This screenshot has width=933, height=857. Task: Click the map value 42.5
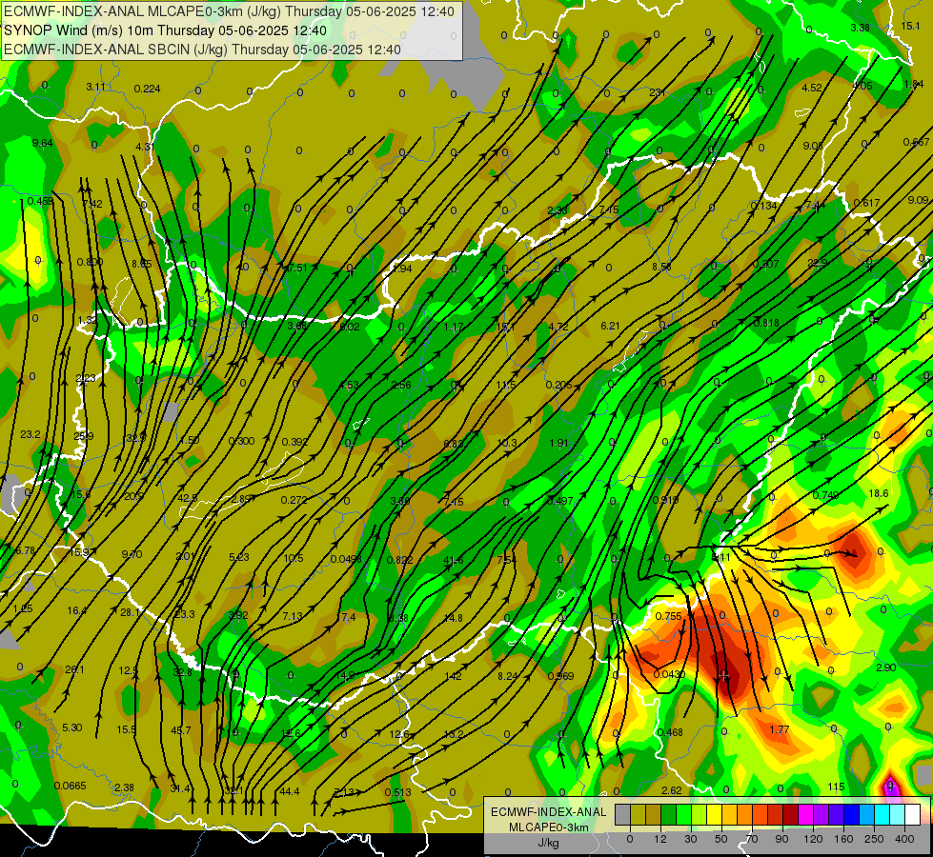point(188,498)
